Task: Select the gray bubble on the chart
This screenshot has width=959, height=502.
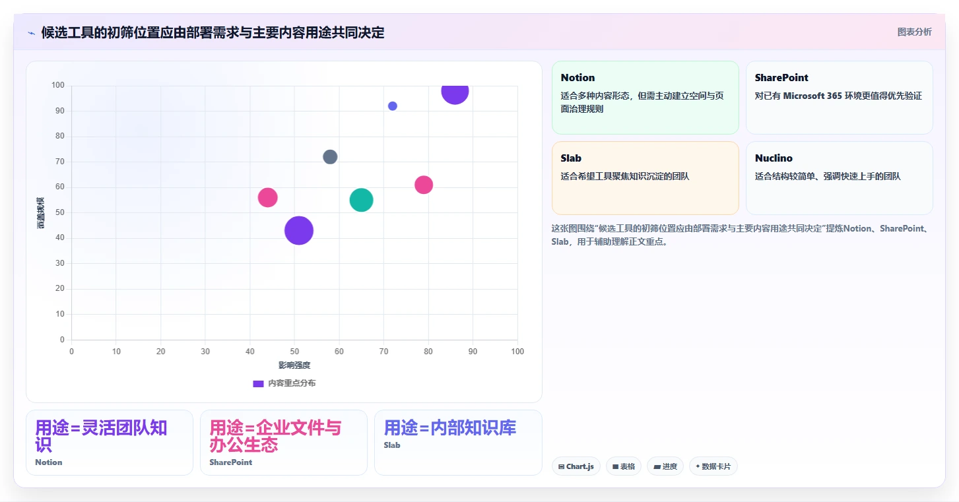Action: click(330, 157)
